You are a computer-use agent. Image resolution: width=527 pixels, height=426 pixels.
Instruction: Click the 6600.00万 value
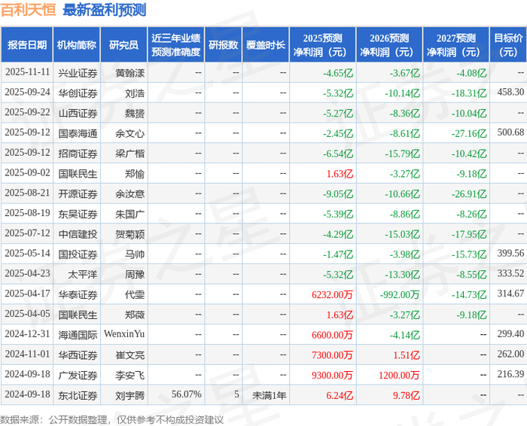(x=332, y=335)
